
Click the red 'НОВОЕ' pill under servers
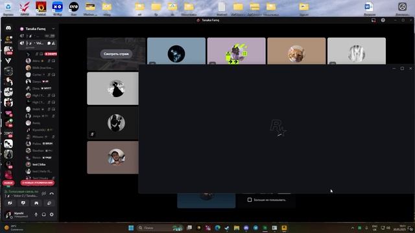8,183
